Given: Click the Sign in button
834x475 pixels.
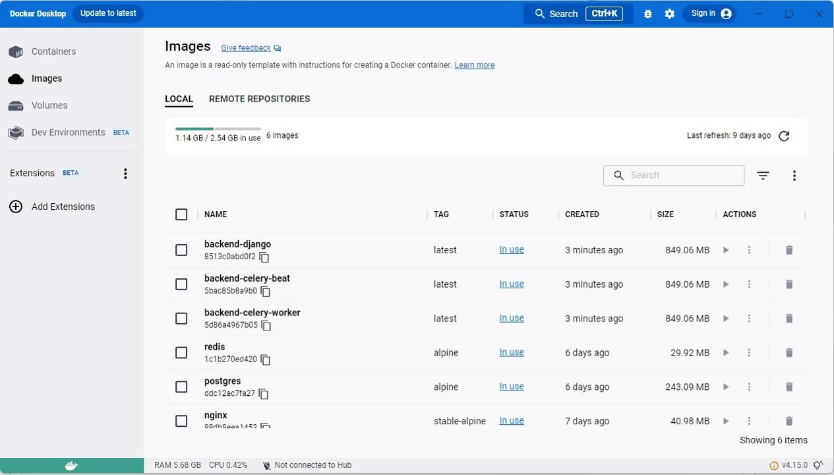Looking at the screenshot, I should 710,14.
